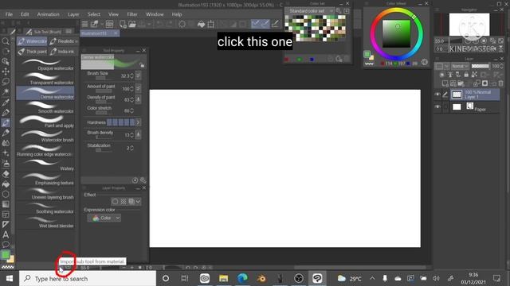
Task: Click the Fill bucket icon in command bar
Action: 202,24
